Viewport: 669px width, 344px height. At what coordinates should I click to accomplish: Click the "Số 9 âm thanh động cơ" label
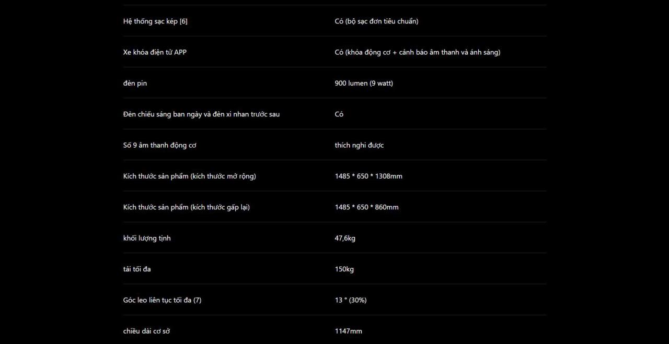pos(159,145)
